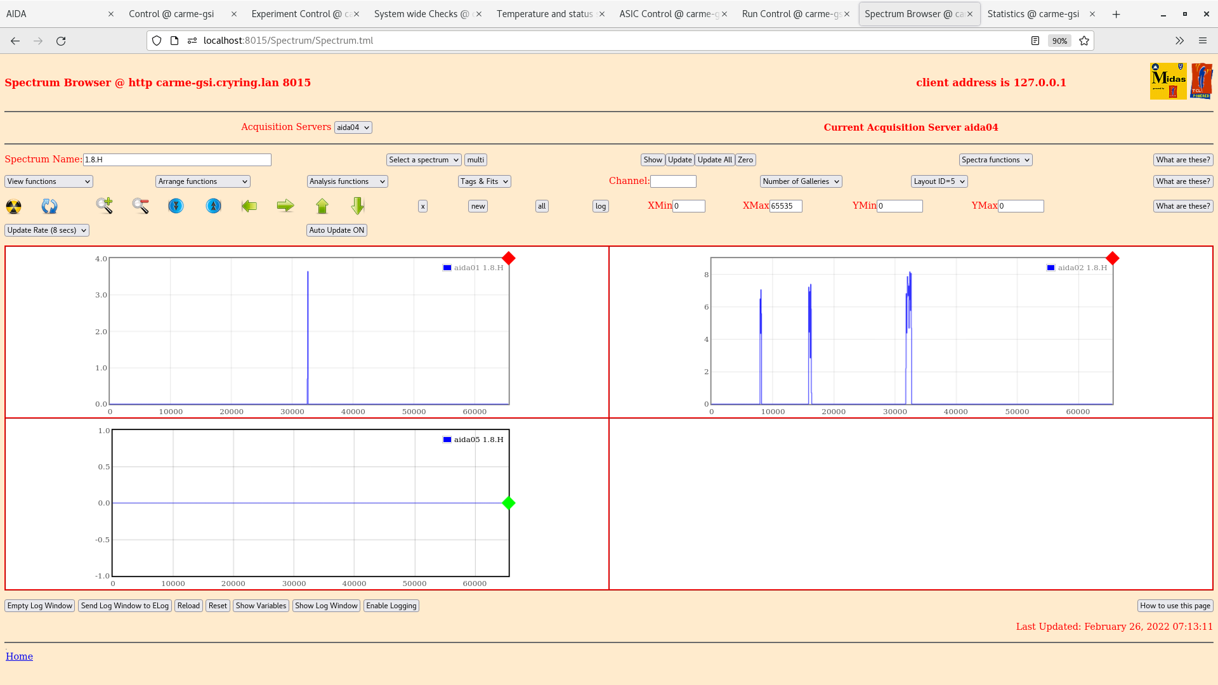Click the zoom-in magnifier icon
This screenshot has height=685, width=1218.
105,205
